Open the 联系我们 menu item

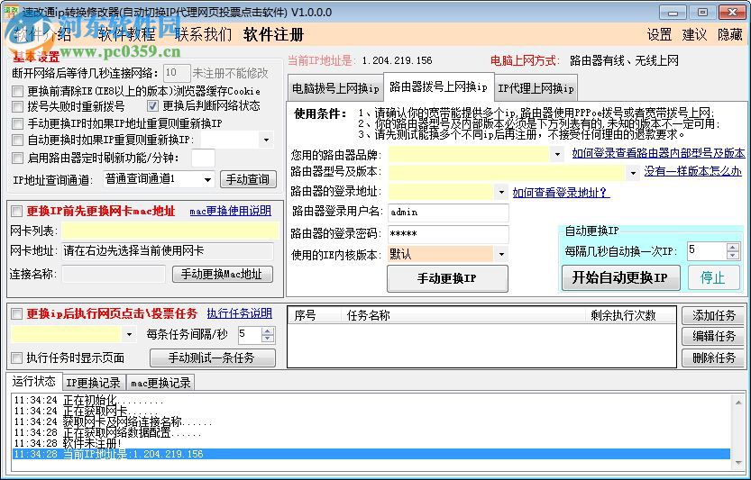[203, 34]
